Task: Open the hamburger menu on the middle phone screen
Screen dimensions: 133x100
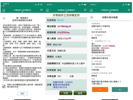Action: [x=85, y=10]
